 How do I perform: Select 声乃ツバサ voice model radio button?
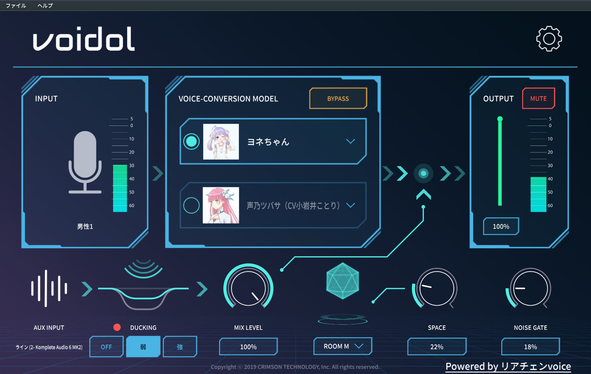click(191, 205)
